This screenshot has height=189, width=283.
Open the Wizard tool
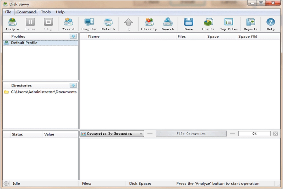[68, 24]
